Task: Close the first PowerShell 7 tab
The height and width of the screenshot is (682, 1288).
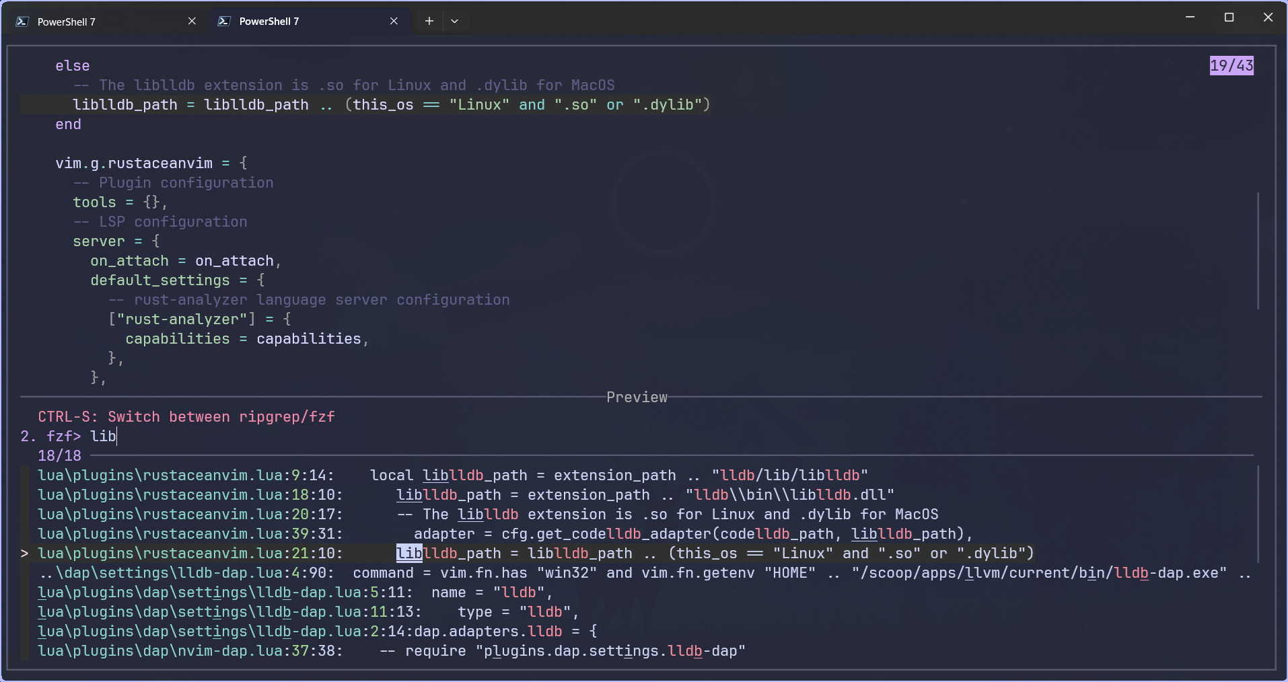Action: 192,22
